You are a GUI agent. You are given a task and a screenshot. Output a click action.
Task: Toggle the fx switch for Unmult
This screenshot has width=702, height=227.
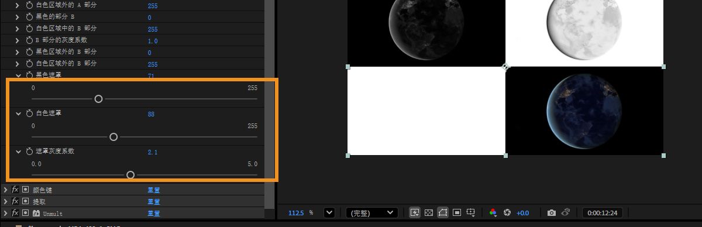point(15,213)
